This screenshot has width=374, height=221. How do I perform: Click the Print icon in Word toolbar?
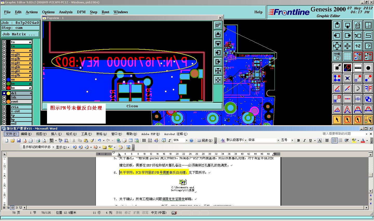[x=38, y=140]
